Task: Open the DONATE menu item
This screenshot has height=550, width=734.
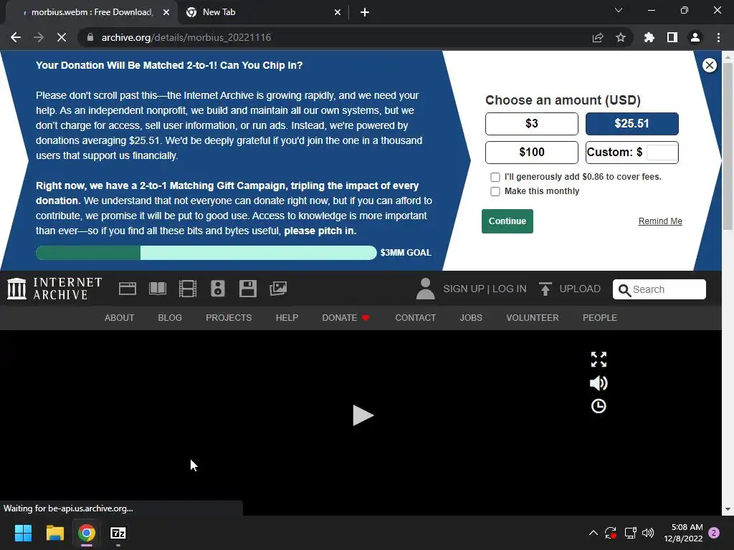Action: [x=345, y=317]
